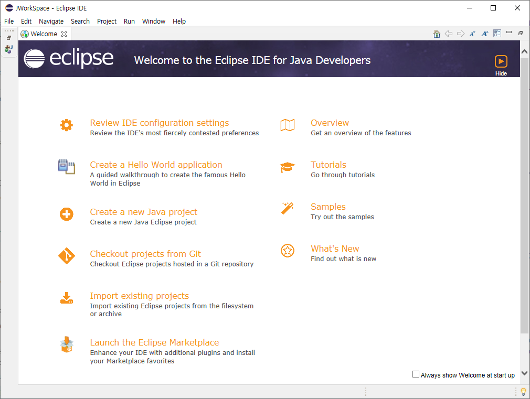Click 'Go through tutorials' text

343,175
